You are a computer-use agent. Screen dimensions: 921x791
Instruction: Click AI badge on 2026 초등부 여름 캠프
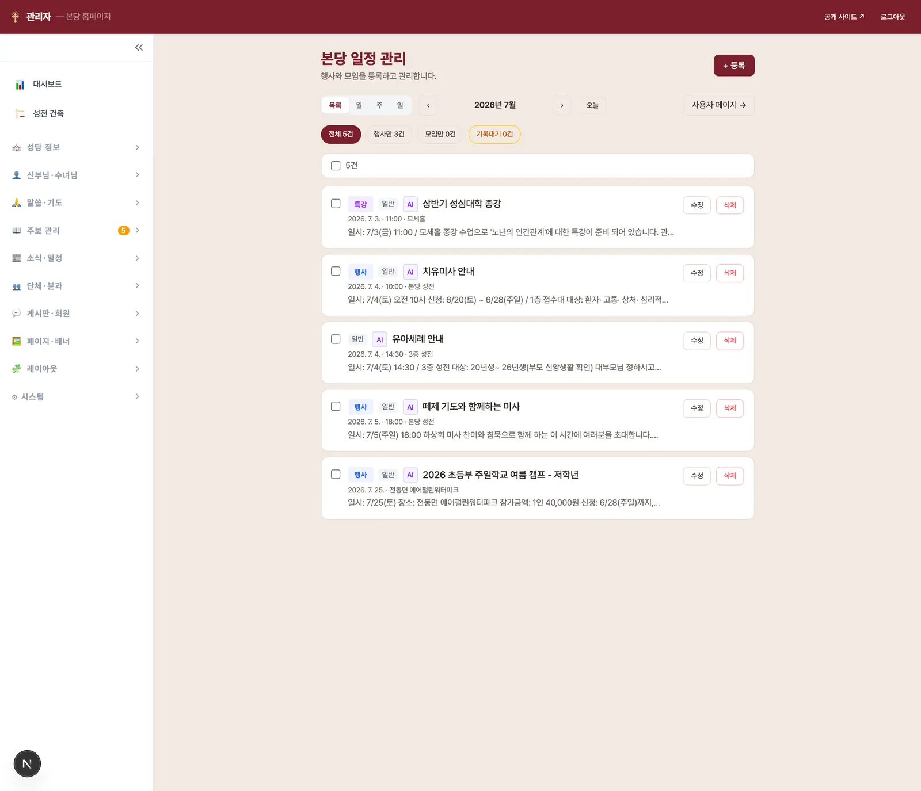[410, 475]
